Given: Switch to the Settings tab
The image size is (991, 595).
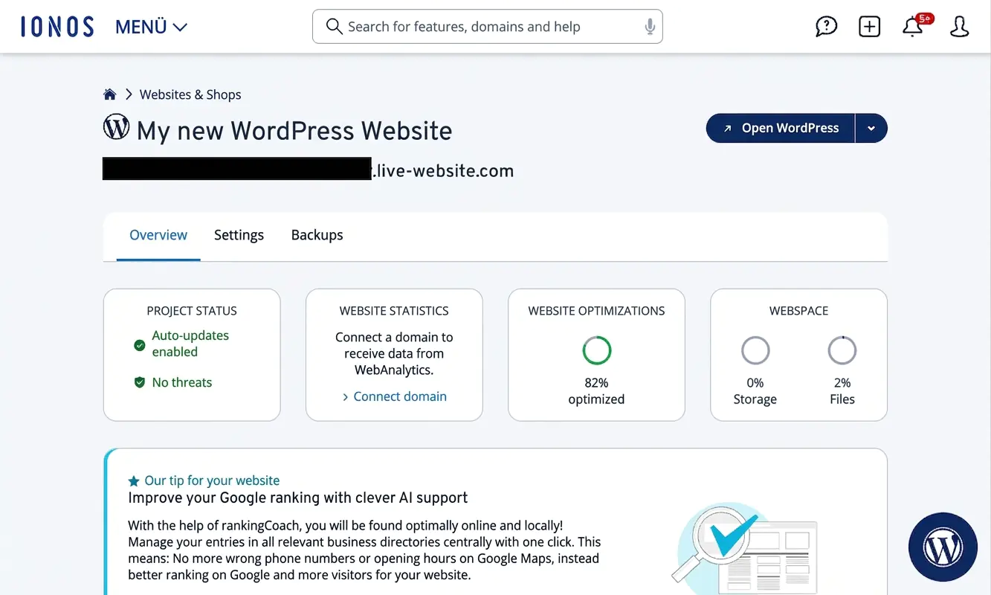Looking at the screenshot, I should point(239,235).
